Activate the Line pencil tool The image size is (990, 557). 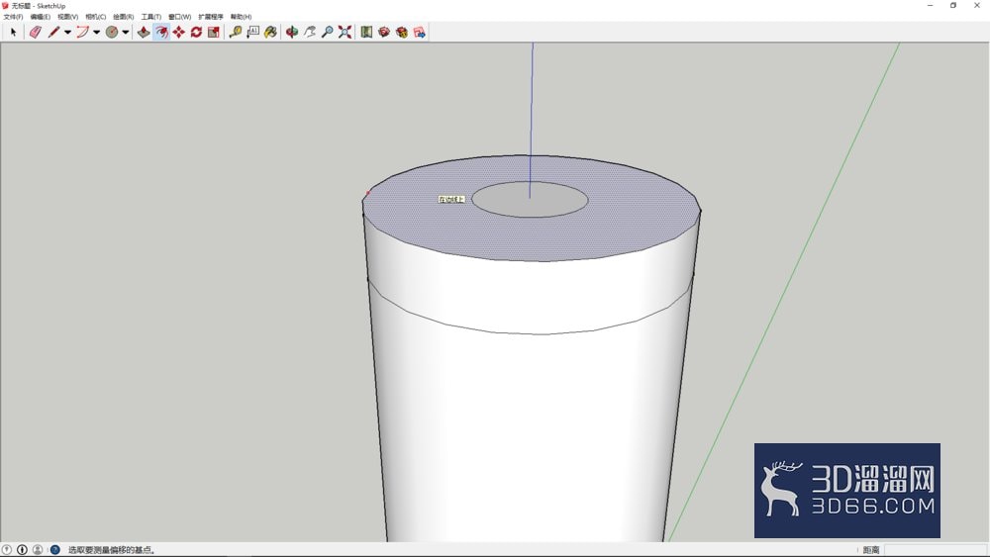pos(53,32)
